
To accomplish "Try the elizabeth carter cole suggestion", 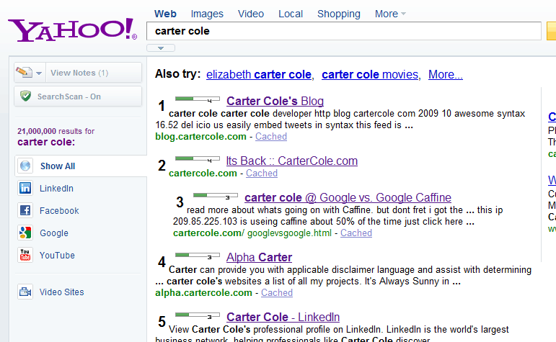I will click(x=259, y=75).
